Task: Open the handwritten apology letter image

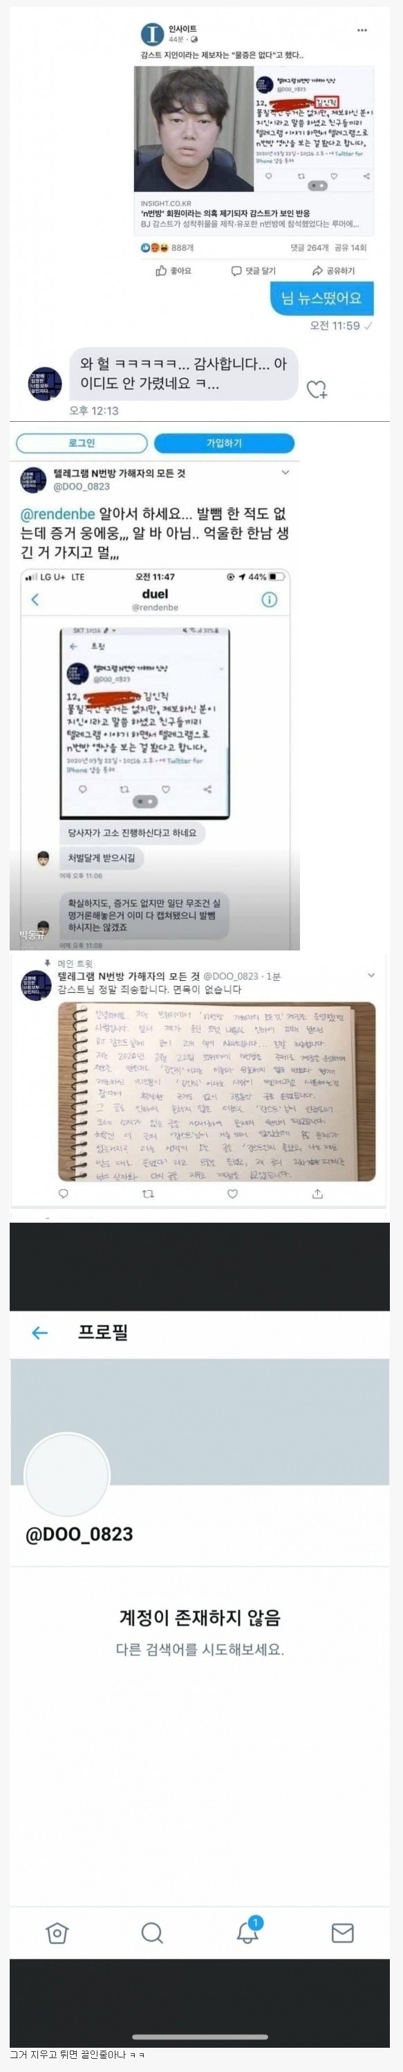Action: (x=216, y=1090)
